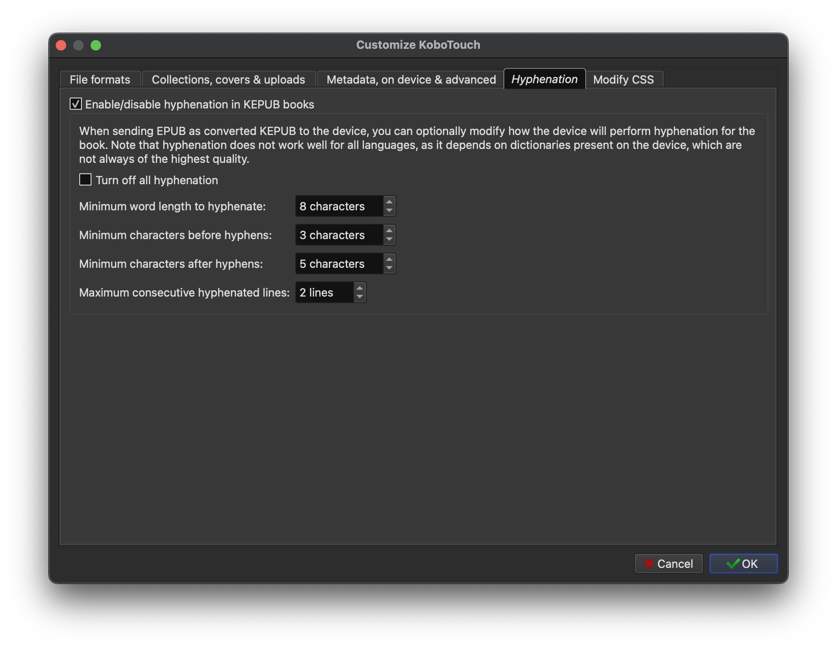Increase minimum characters after hyphens

[x=389, y=259]
